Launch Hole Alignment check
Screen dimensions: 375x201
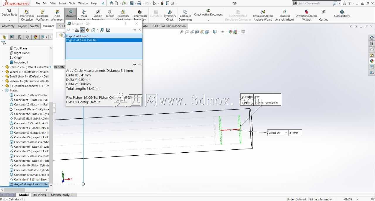tap(57, 16)
